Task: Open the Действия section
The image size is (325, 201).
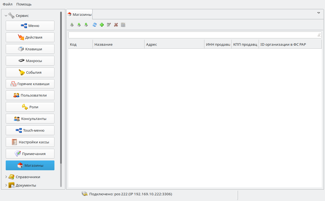Action: point(30,37)
